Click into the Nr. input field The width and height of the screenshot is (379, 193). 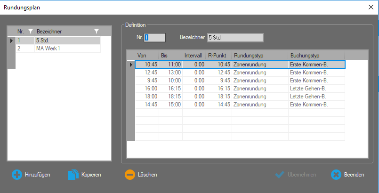point(155,38)
